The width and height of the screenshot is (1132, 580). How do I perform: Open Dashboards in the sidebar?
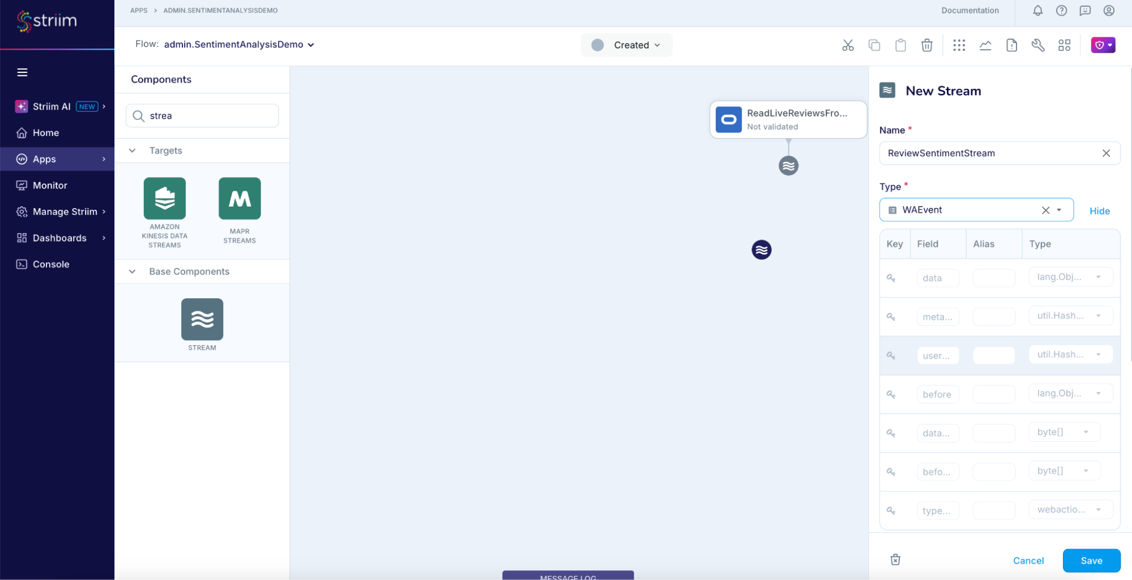59,238
